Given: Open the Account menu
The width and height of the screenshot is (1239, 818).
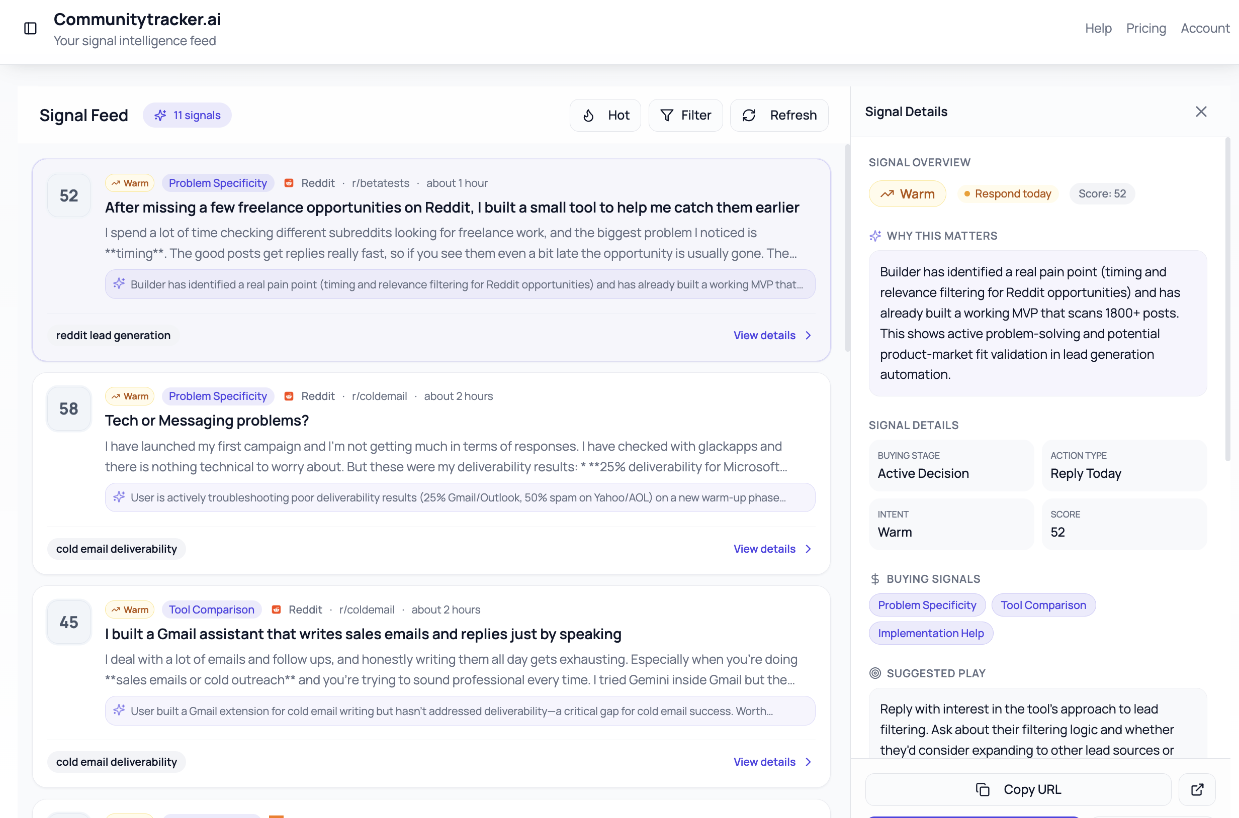Looking at the screenshot, I should (1204, 28).
